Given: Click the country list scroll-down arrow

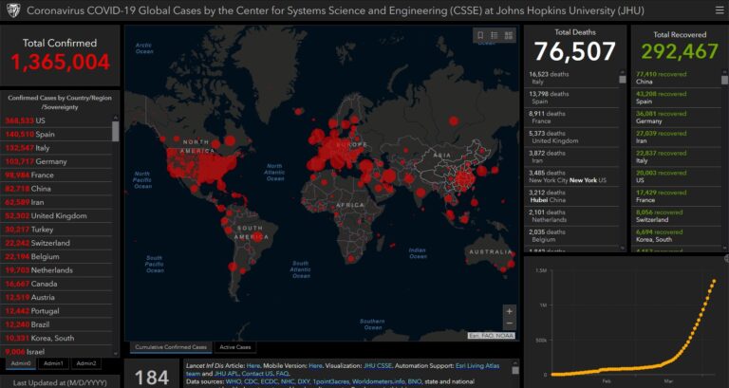Looking at the screenshot, I should 115,354.
